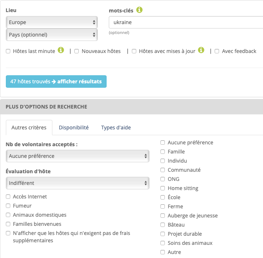Click the info icon beside mots-clés
263x258 pixels.
140,10
